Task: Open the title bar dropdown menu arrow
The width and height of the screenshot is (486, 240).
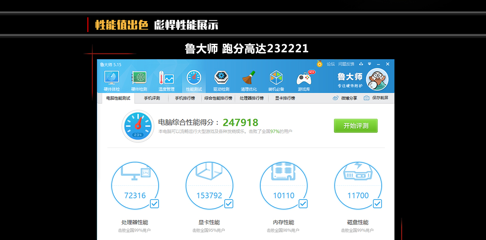Action: click(369, 64)
